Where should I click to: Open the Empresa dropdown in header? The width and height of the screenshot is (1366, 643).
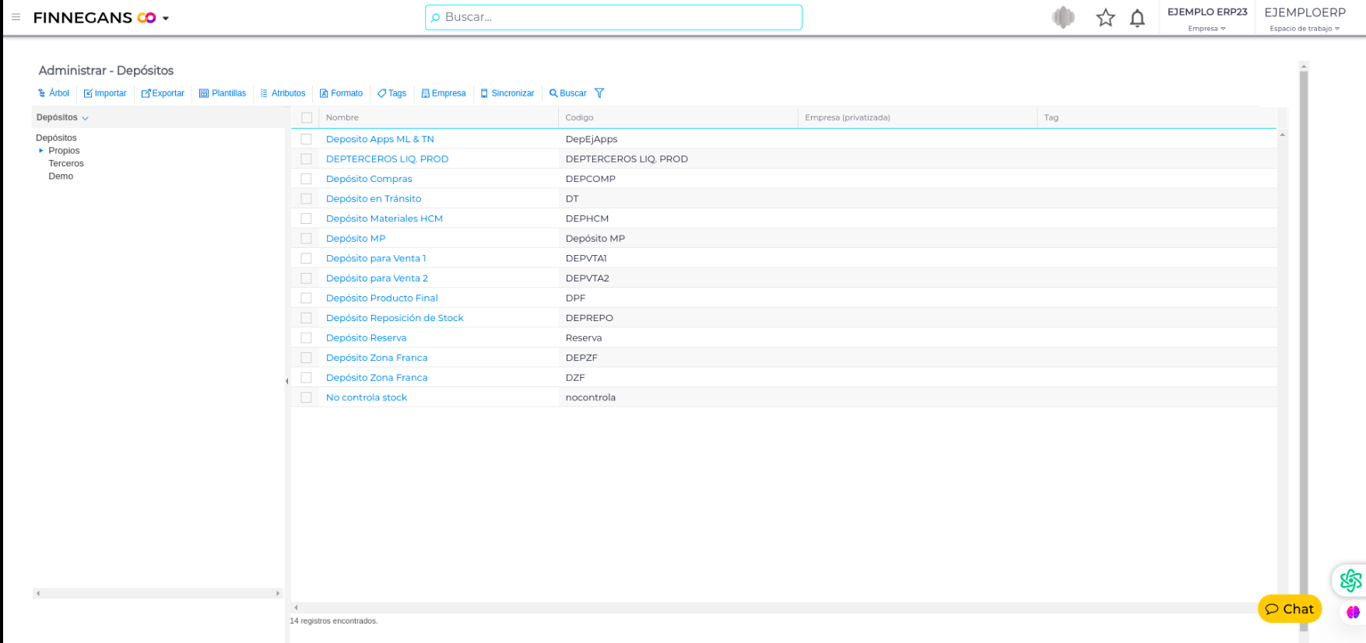point(1206,29)
